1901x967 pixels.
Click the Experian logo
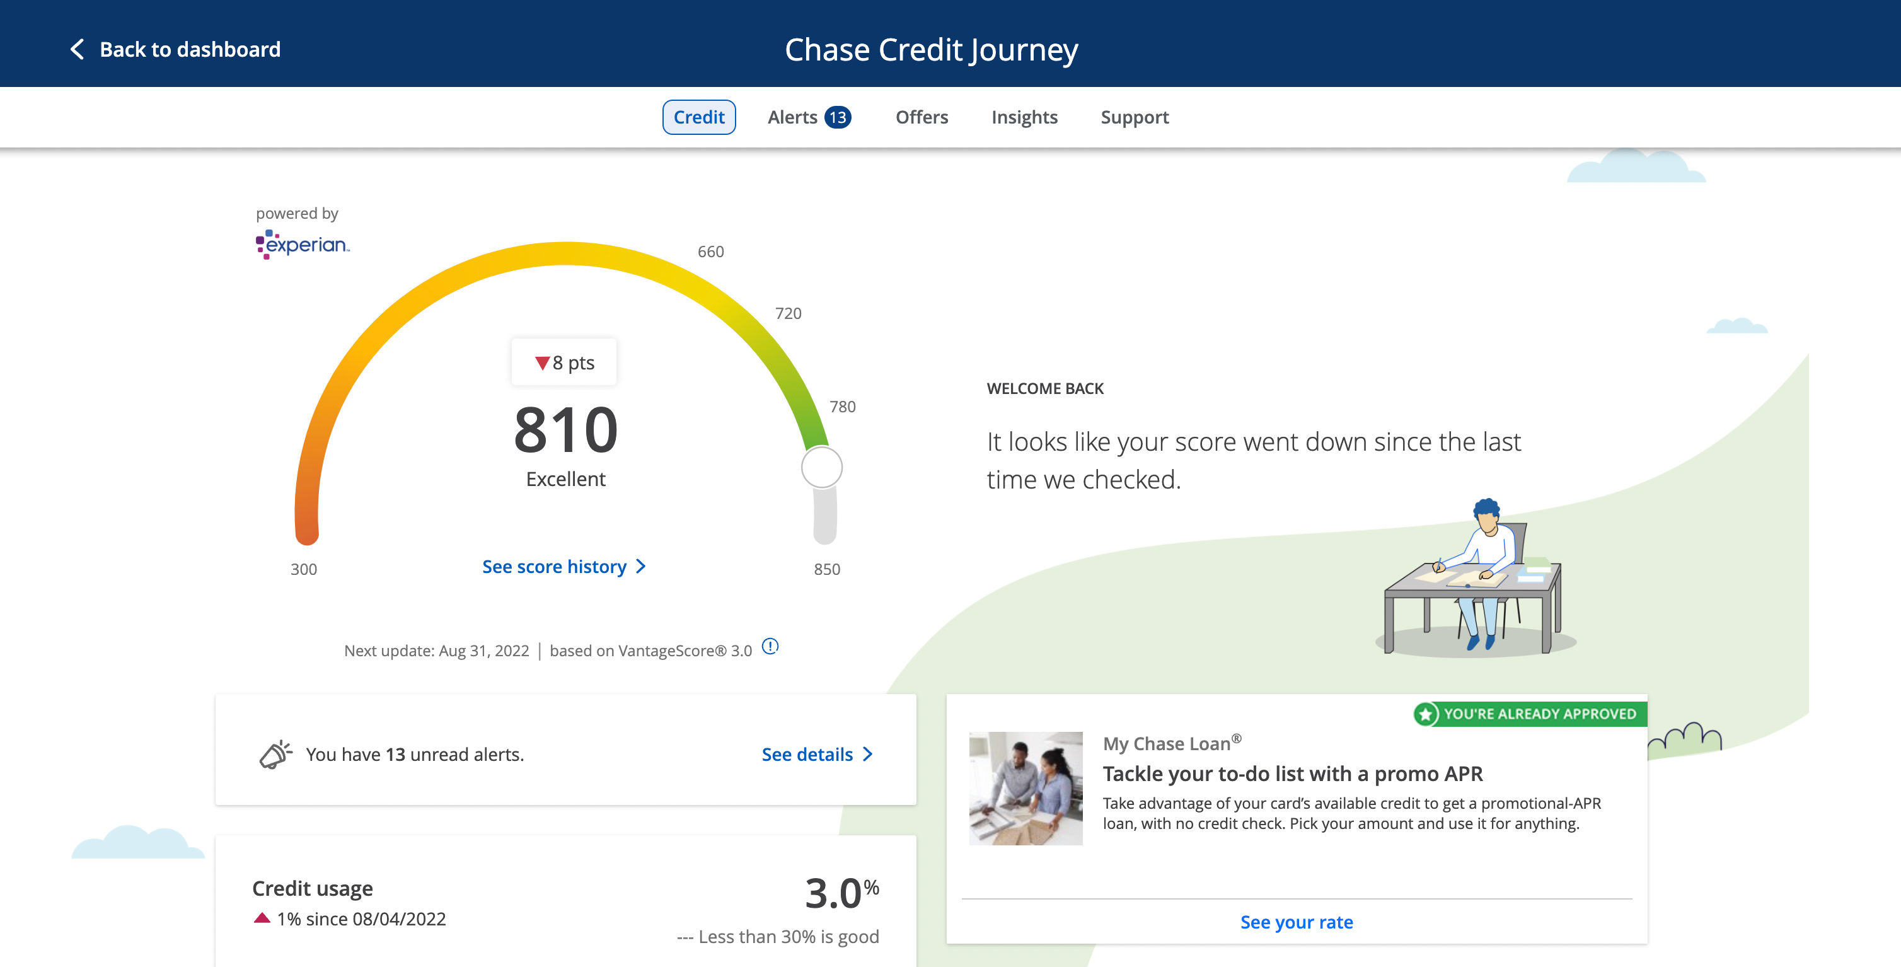303,245
